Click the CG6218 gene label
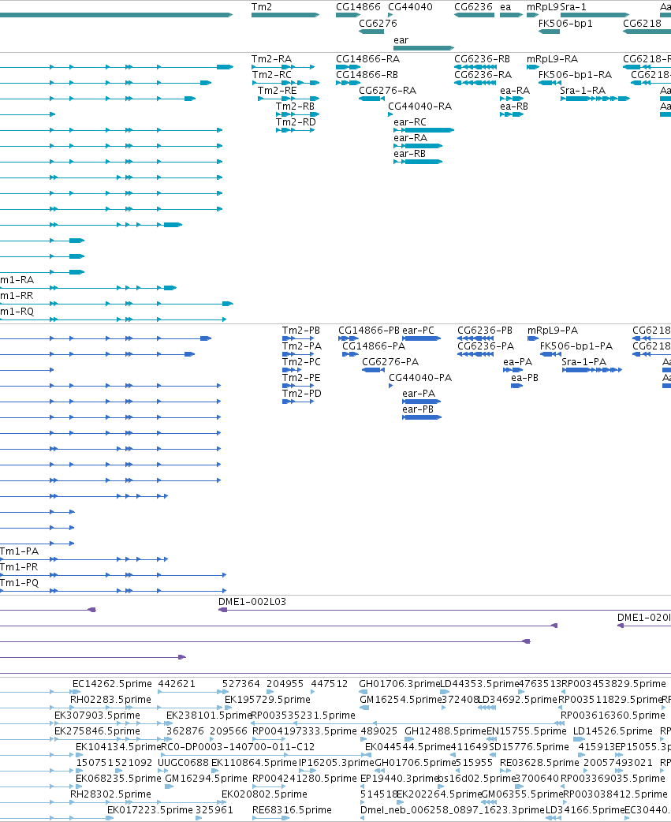Viewport: 671px width, 822px height. click(x=642, y=24)
